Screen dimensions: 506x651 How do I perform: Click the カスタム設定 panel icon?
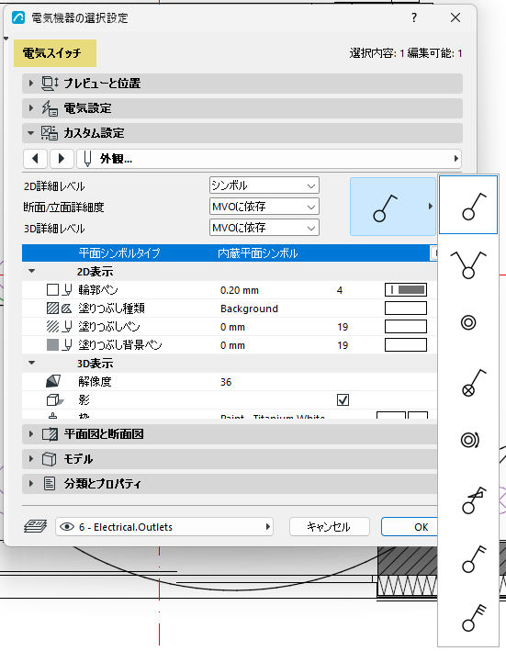[50, 133]
